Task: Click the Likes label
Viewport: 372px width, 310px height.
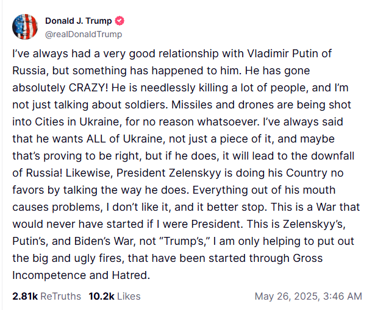Action: [129, 297]
